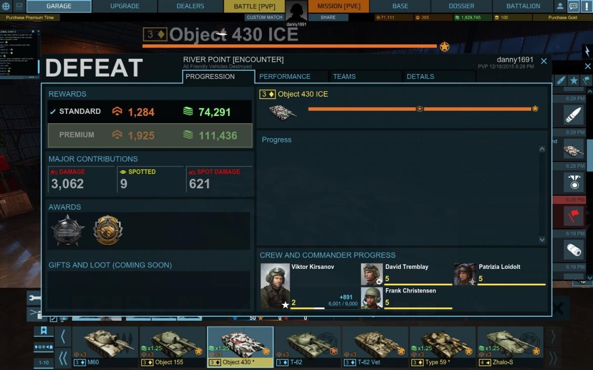Open the Battle [PVP] menu
This screenshot has height=370, width=593.
pos(254,6)
